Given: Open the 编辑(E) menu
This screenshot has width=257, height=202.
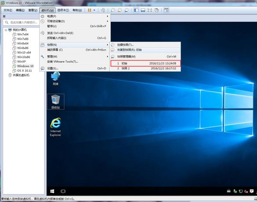Looking at the screenshot, I should pyautogui.click(x=20, y=10).
